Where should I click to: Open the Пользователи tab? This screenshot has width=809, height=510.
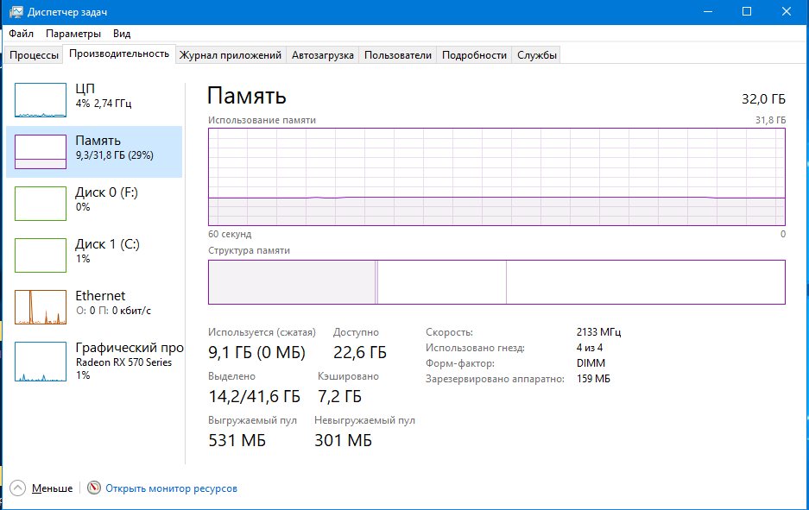(395, 54)
